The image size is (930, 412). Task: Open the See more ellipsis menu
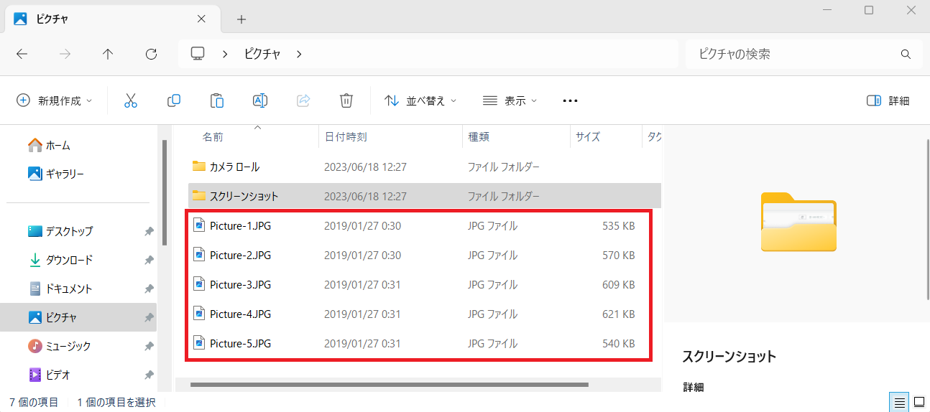tap(570, 100)
